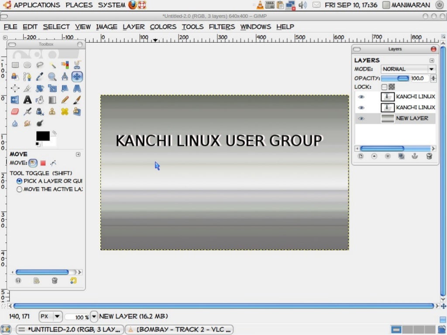Select the pink Eraser tool

pos(15,111)
